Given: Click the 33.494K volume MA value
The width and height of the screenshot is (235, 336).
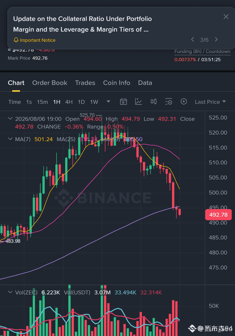Looking at the screenshot, I should tap(125, 292).
